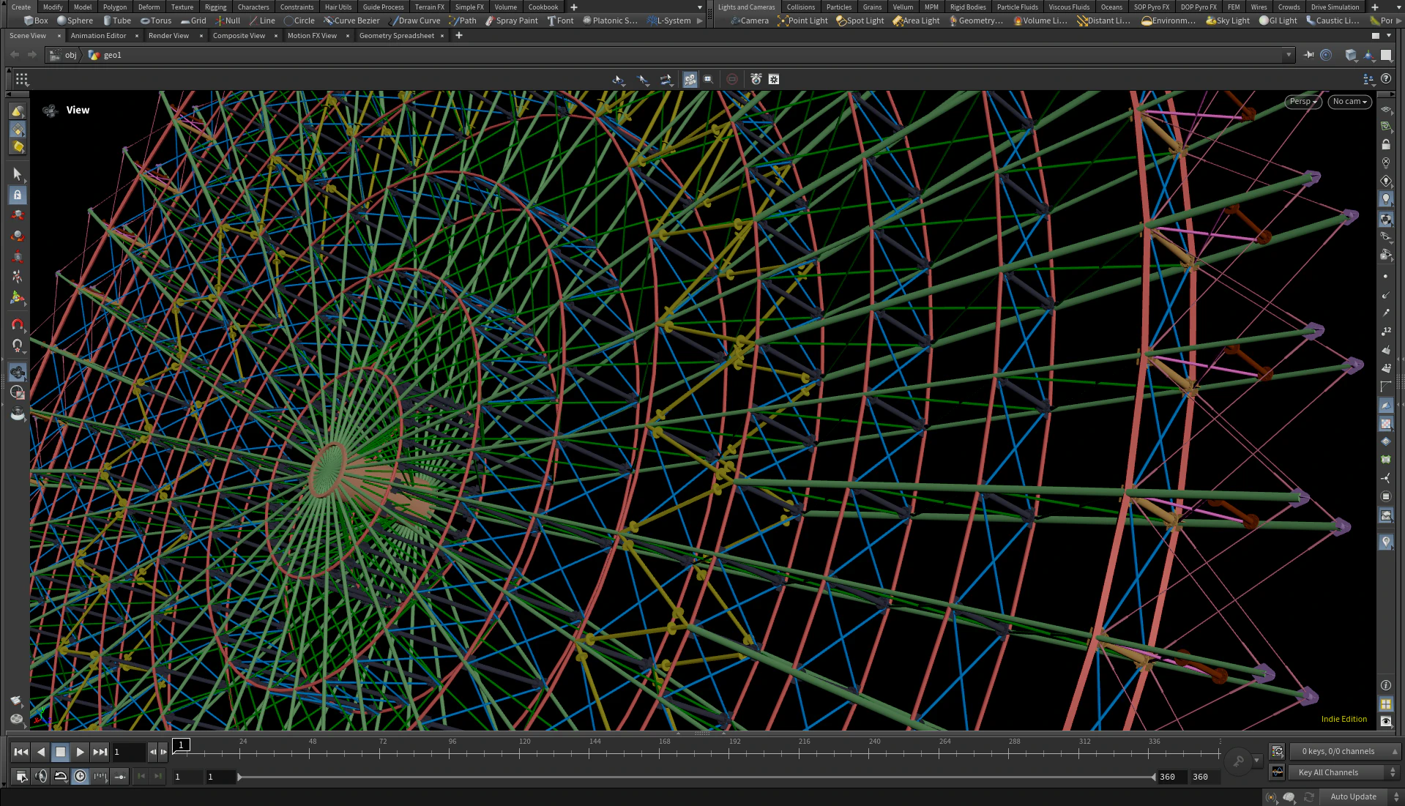Open the No cam camera dropdown
Screen dimensions: 1405x806
[x=1349, y=102]
